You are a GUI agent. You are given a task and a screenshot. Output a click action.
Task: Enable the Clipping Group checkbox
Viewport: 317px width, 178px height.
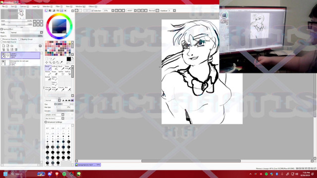pyautogui.click(x=20, y=39)
